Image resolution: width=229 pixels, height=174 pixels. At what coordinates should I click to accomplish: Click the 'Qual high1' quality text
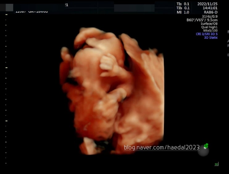pos(209,27)
